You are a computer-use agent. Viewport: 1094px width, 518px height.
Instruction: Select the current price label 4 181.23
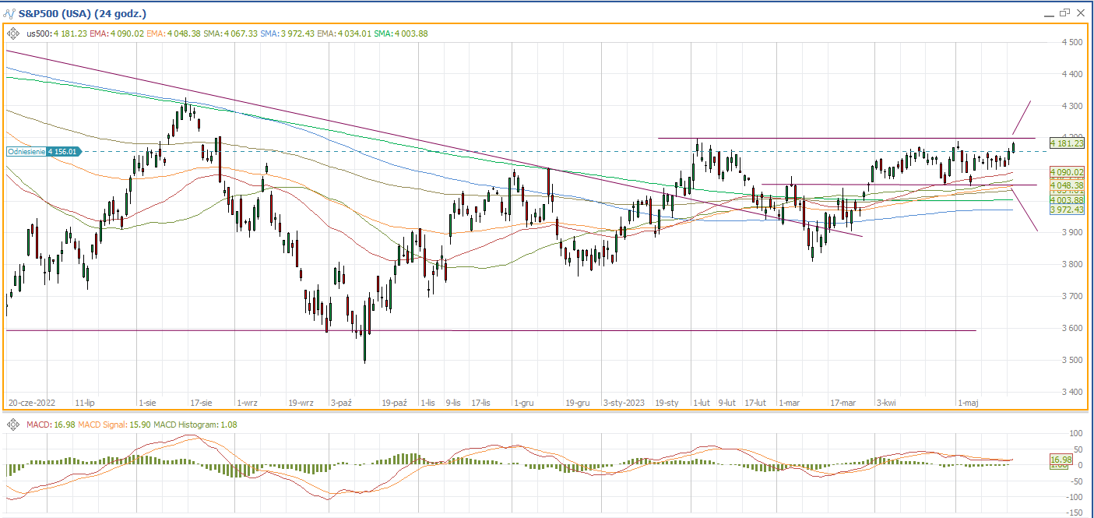click(x=1067, y=143)
